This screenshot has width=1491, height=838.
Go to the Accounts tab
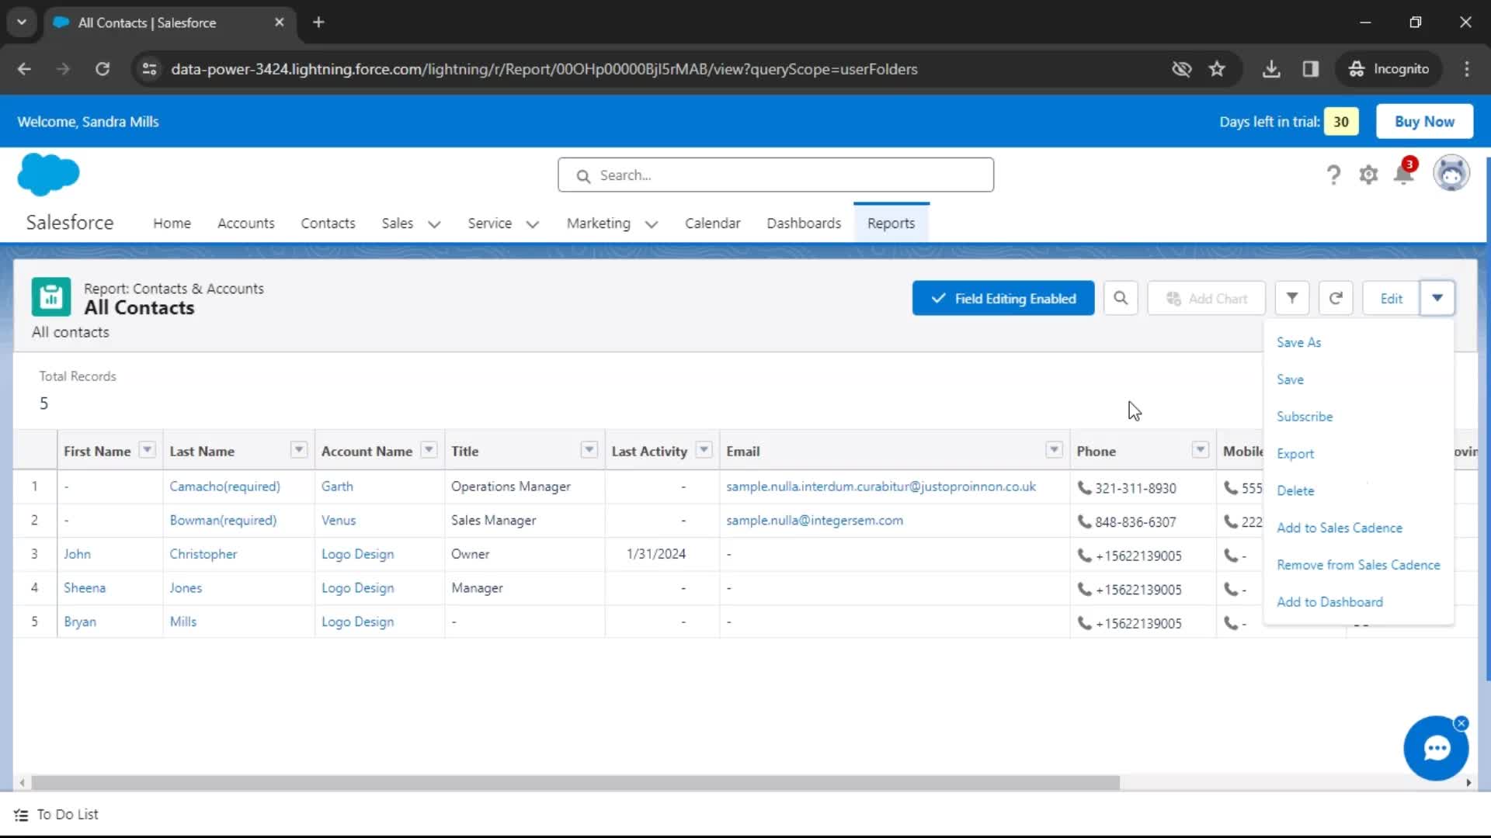click(246, 223)
